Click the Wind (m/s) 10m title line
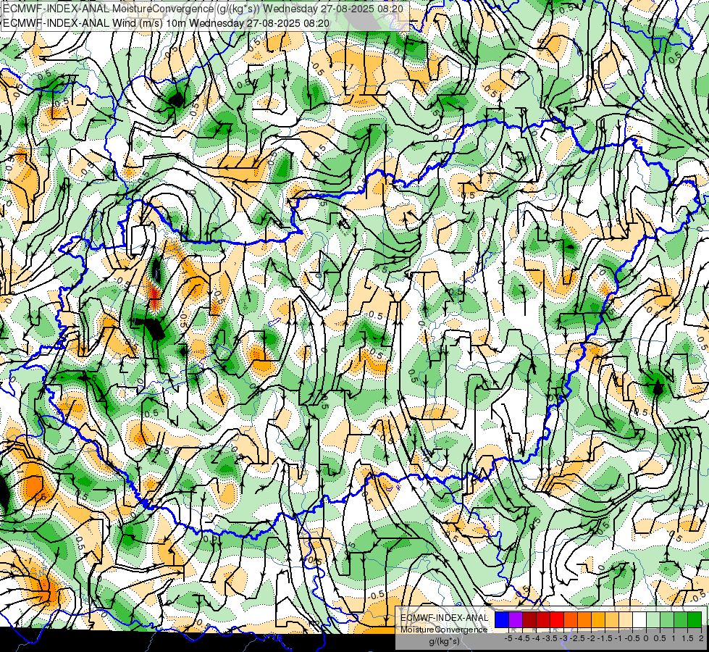 click(x=167, y=23)
